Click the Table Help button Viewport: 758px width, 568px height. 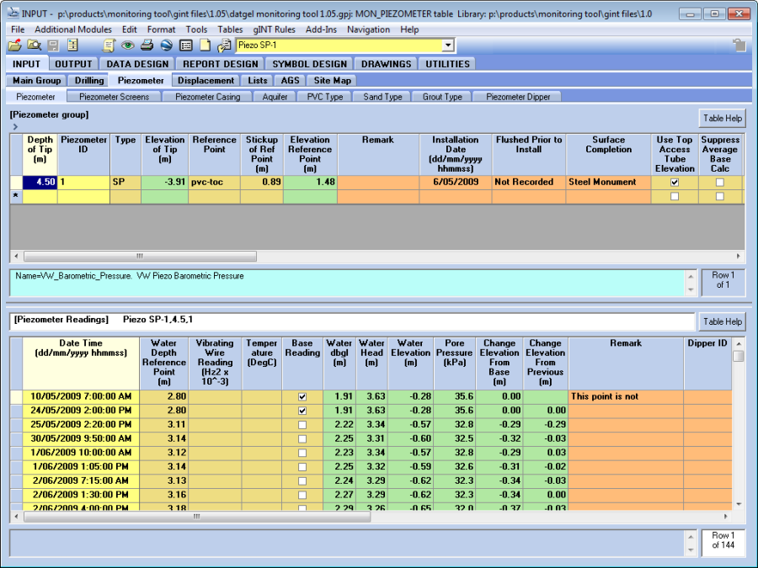tap(722, 118)
